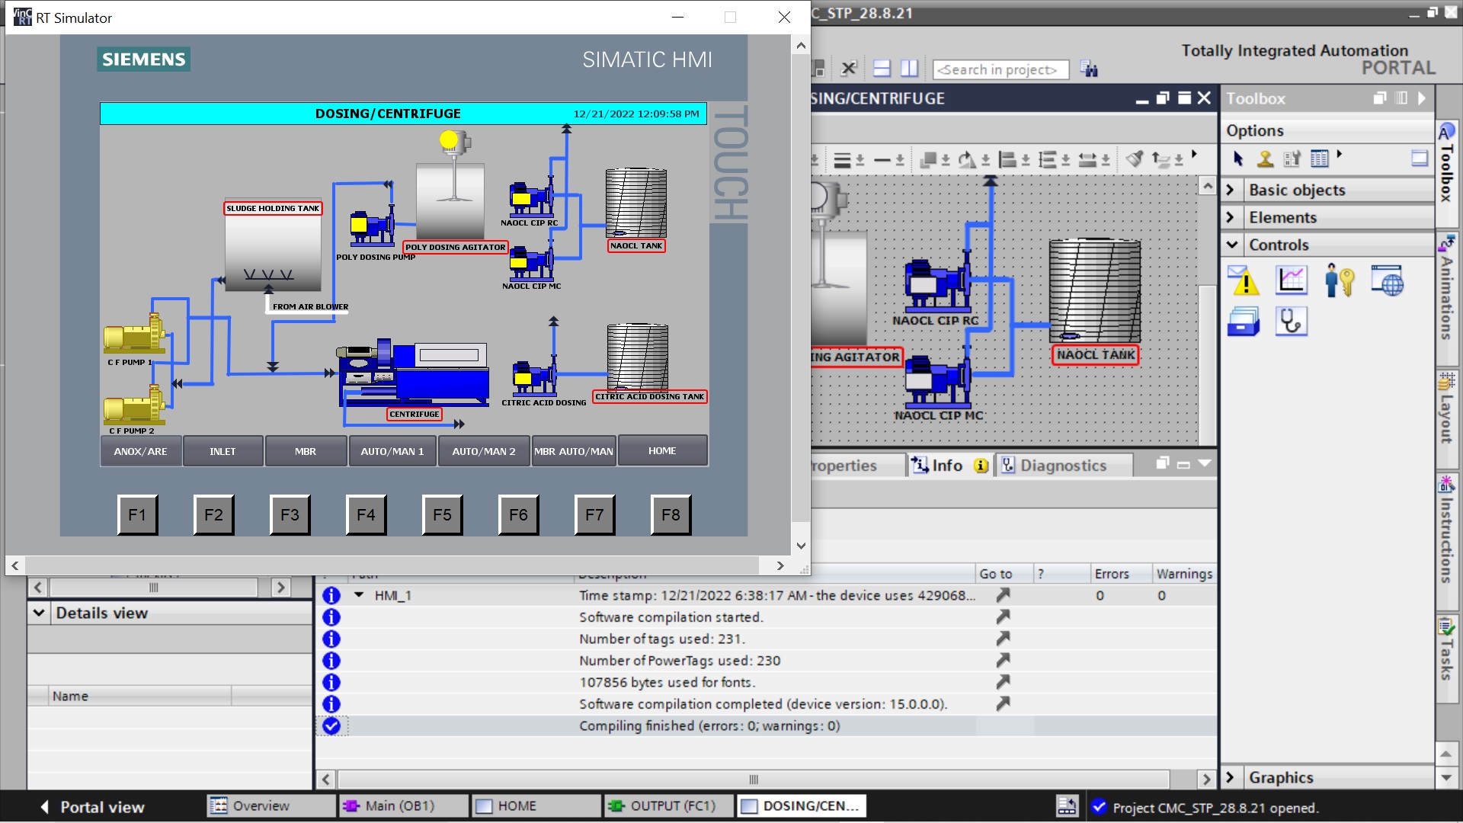Click the format painter icon in toolbar
Image resolution: width=1463 pixels, height=823 pixels.
1135,159
